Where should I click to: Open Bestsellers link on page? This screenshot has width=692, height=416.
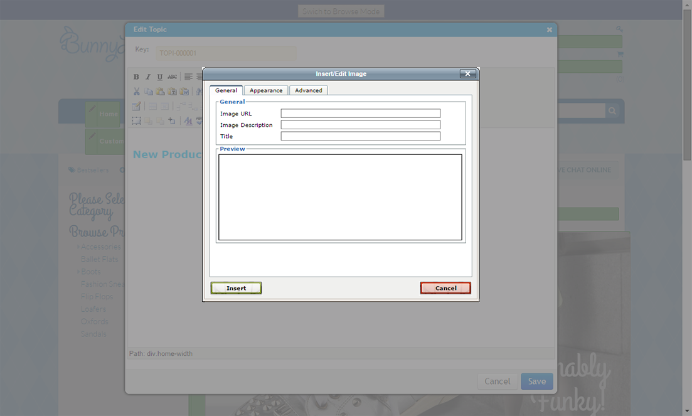(88, 170)
